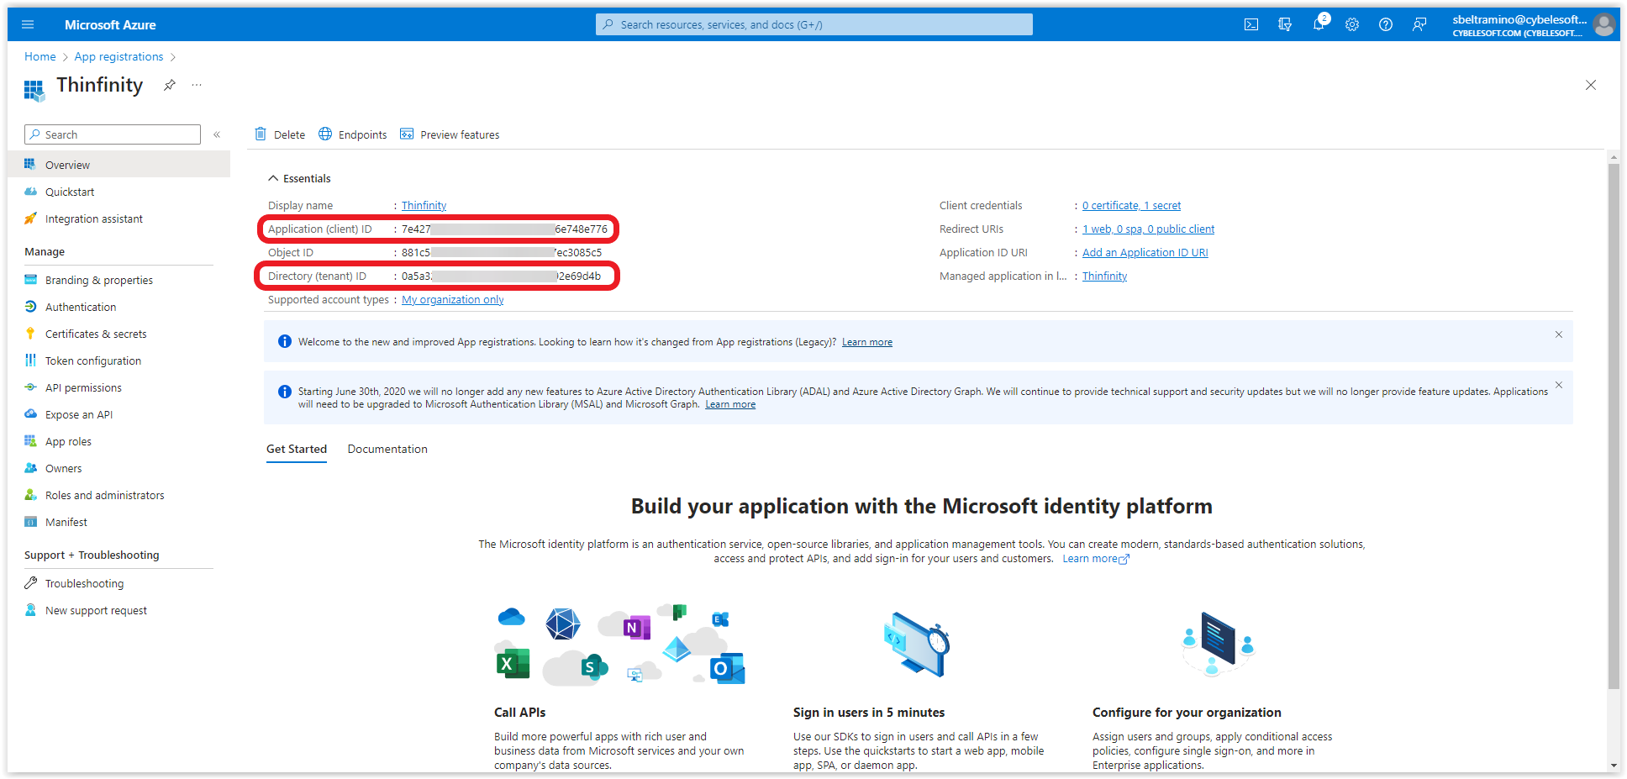Switch to the Documentation tab
The image size is (1627, 779).
(x=387, y=449)
